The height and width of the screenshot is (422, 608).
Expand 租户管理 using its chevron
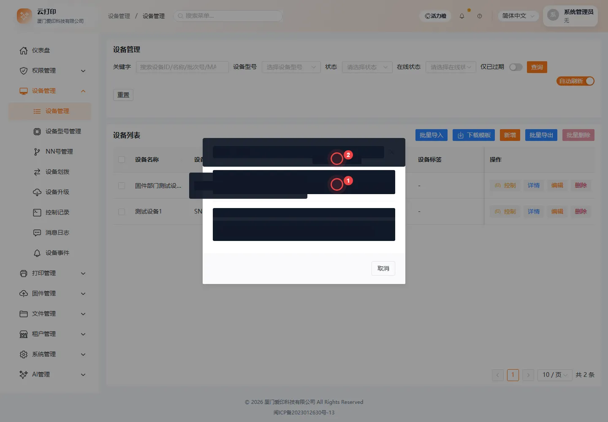click(83, 334)
